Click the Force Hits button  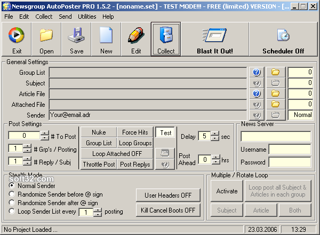(x=135, y=132)
